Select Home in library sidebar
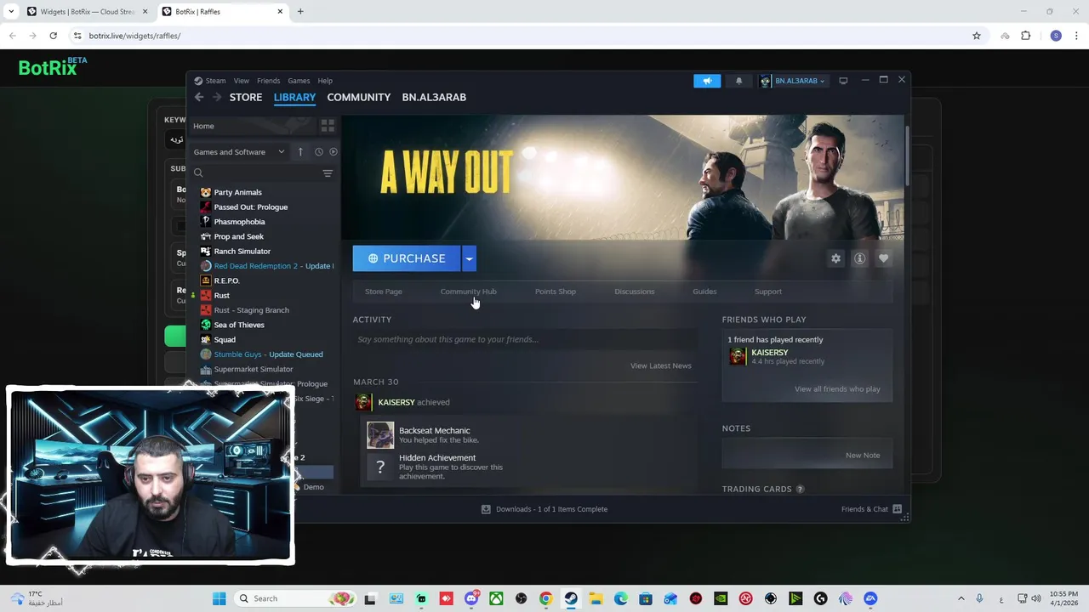 click(252, 126)
